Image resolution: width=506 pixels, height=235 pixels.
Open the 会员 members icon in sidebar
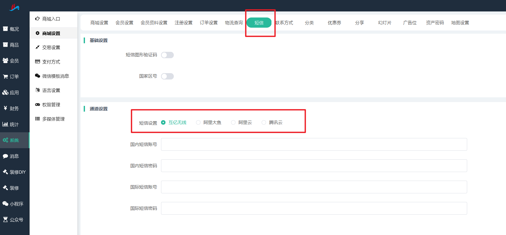[5, 60]
